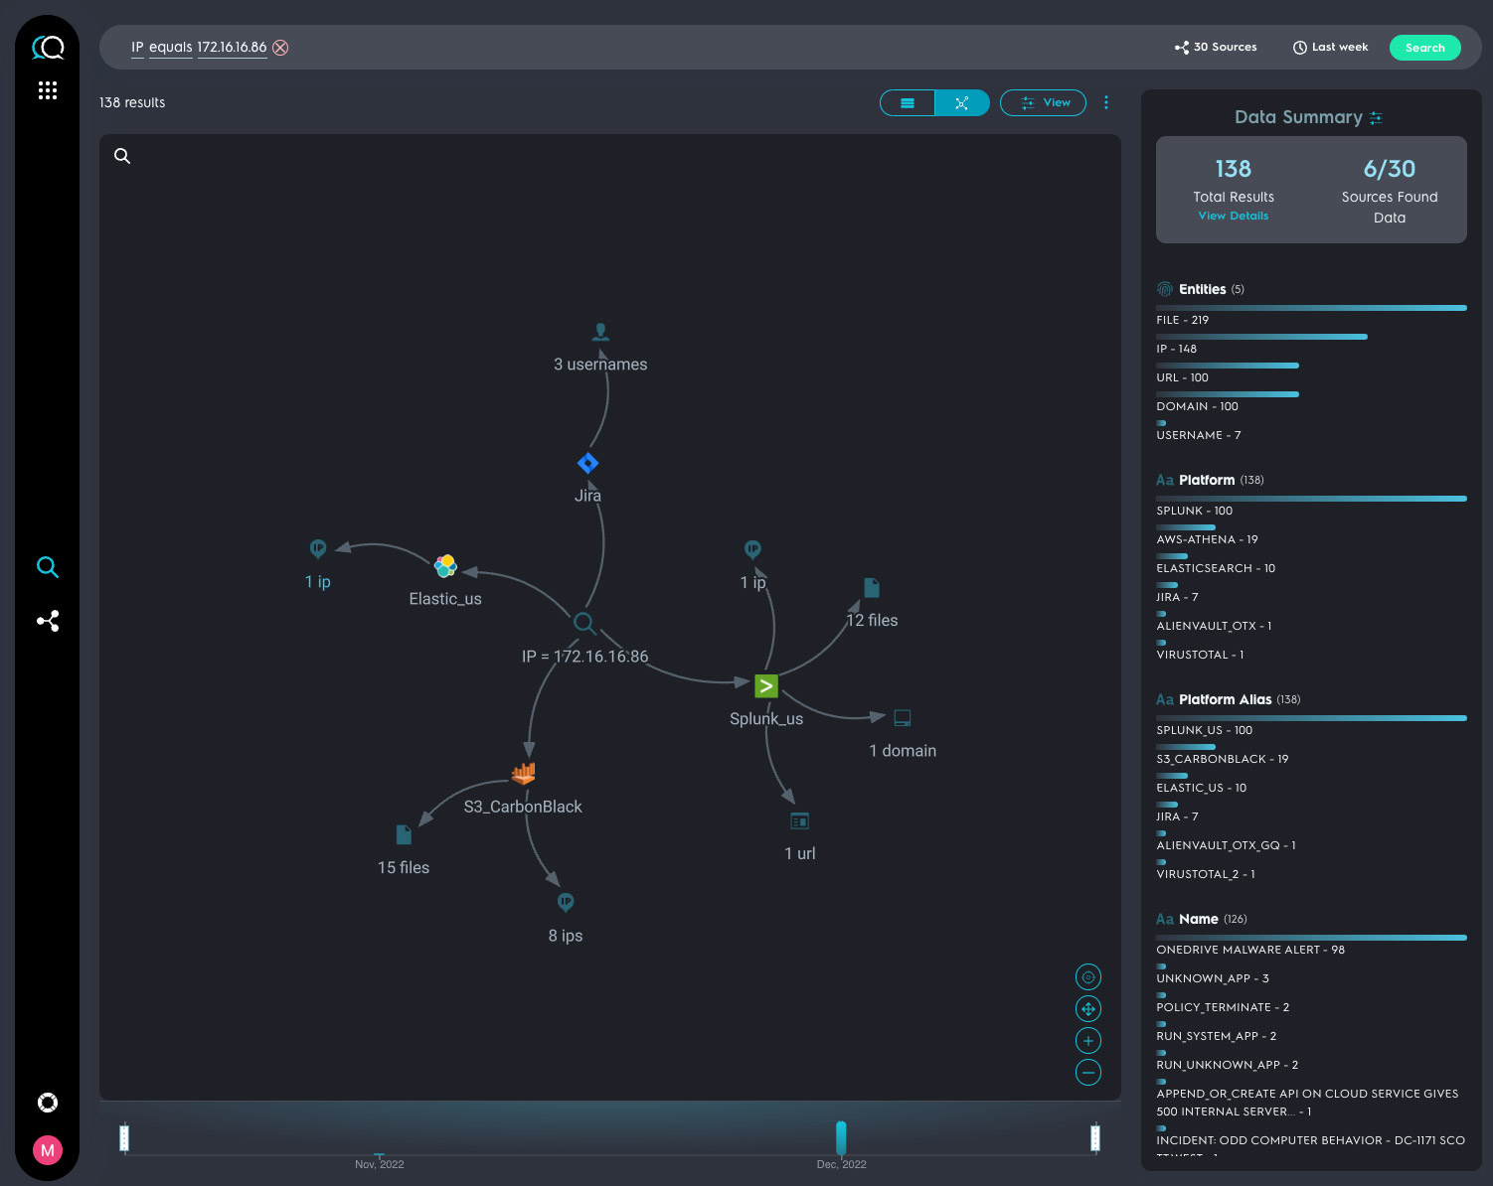Switch to list view toggle
This screenshot has width=1493, height=1186.
click(x=908, y=103)
